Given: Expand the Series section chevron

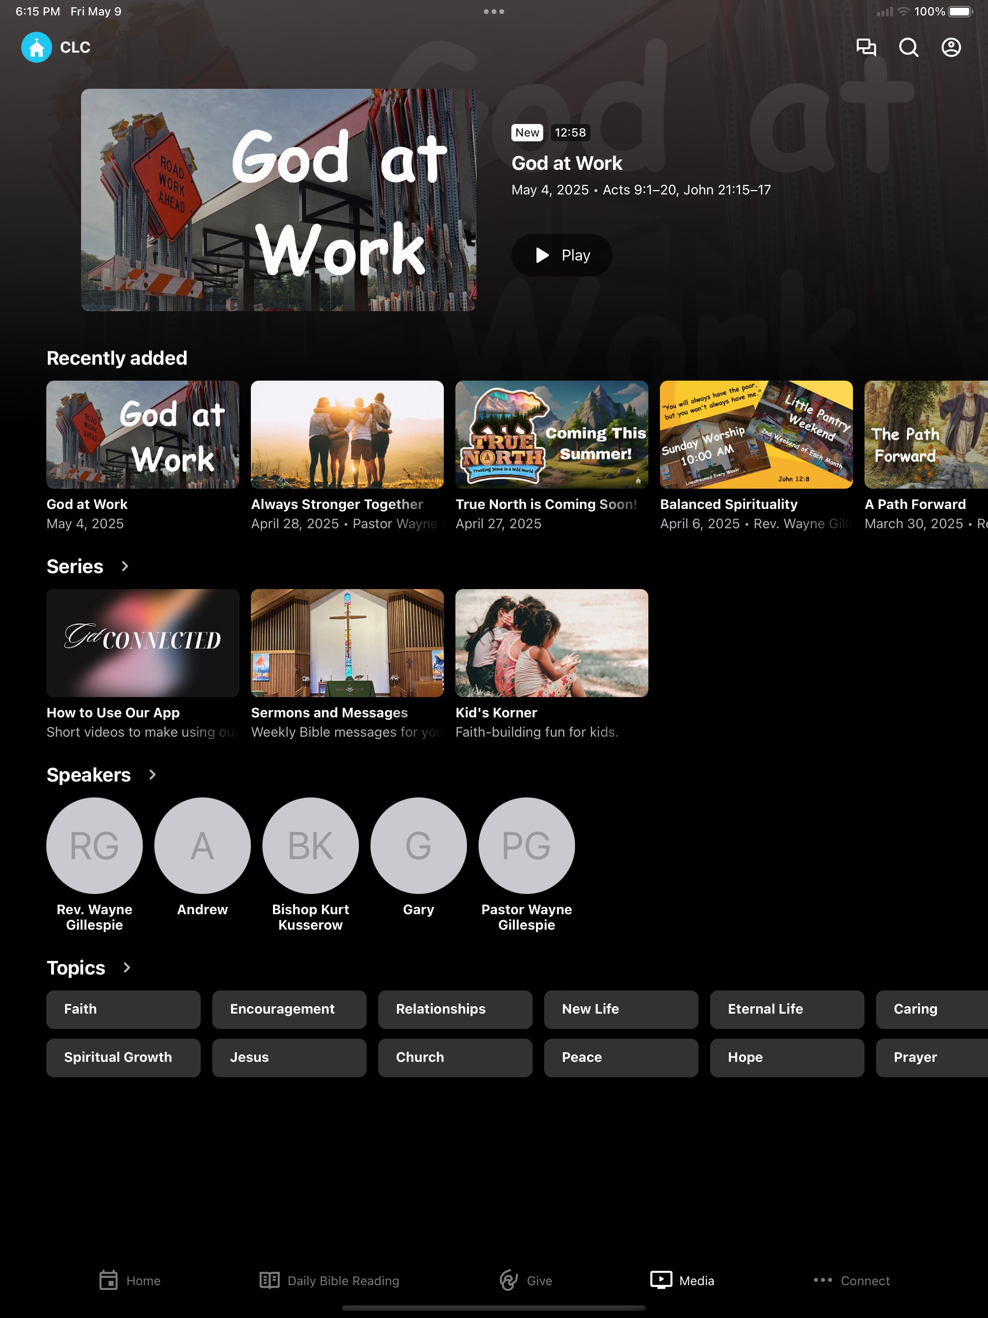Looking at the screenshot, I should click(124, 566).
